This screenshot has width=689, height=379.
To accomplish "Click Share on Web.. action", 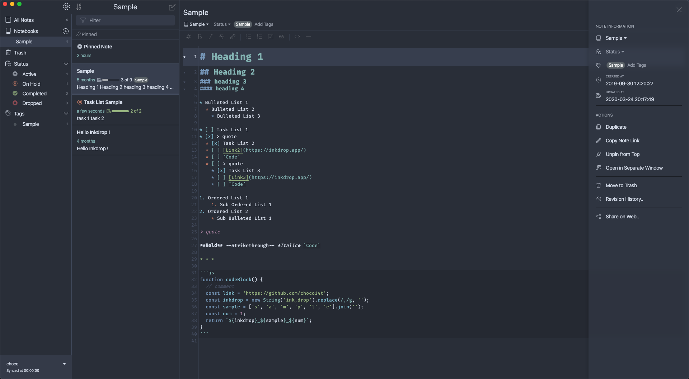I will click(x=622, y=217).
